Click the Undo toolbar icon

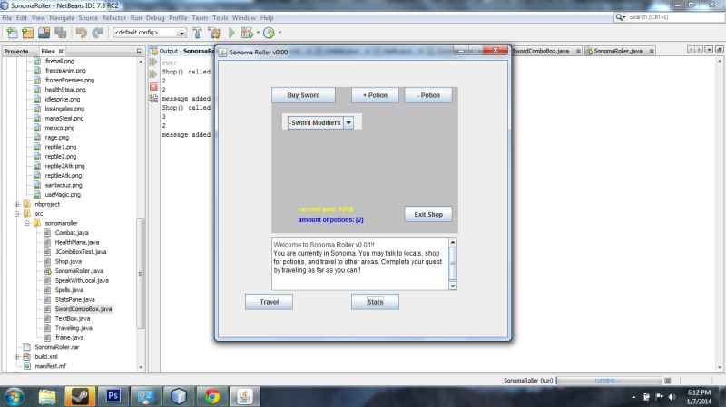[x=82, y=33]
